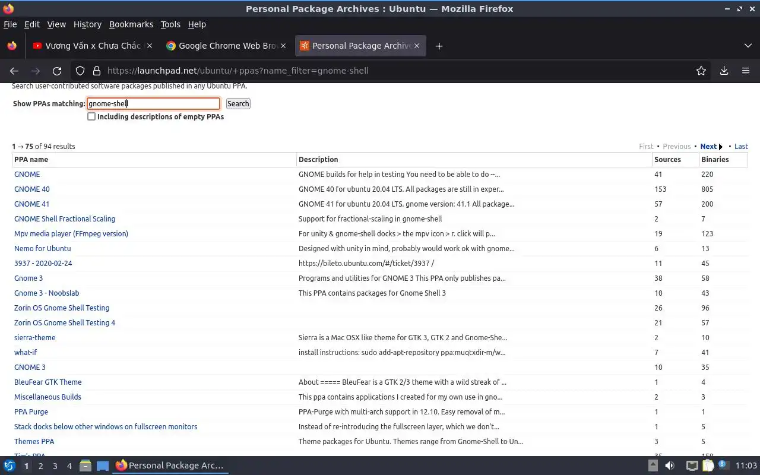This screenshot has width=760, height=475.
Task: Open the Firefox downloads panel
Action: (724, 71)
